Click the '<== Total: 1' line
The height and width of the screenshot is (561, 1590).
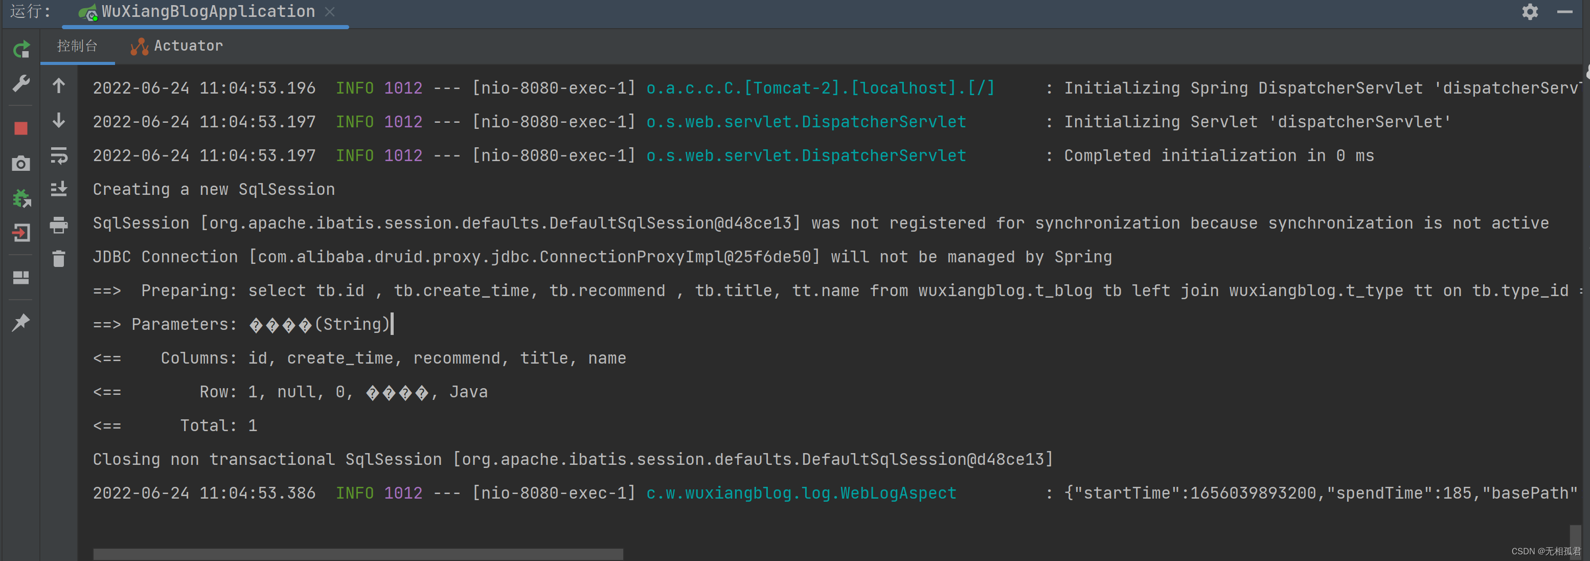(175, 426)
